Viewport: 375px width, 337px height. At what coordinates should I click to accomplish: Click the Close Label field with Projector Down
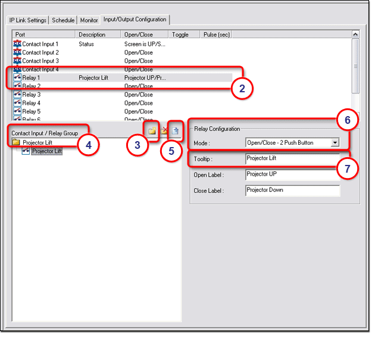click(292, 191)
